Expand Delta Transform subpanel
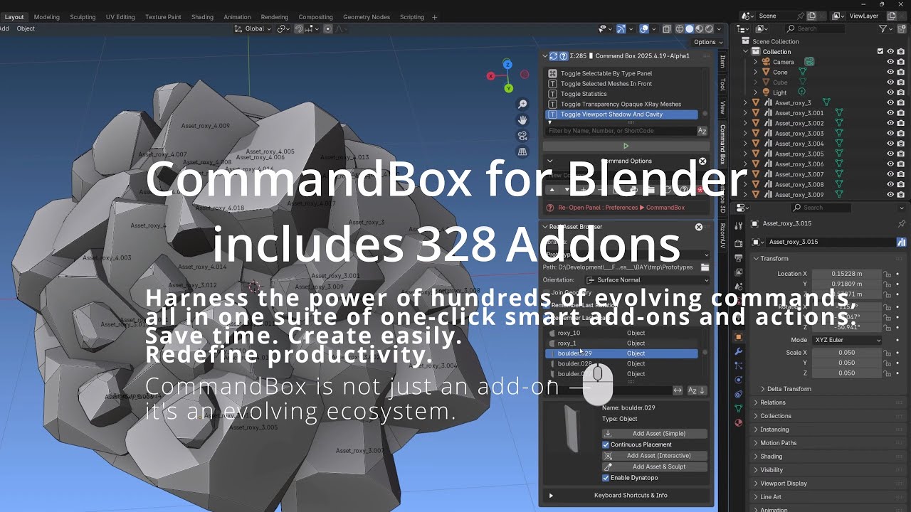 pos(789,389)
